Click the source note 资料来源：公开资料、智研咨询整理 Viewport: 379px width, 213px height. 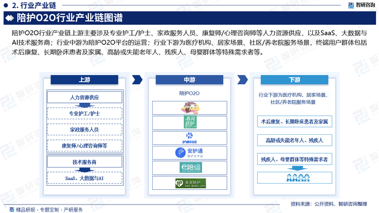(x=329, y=204)
